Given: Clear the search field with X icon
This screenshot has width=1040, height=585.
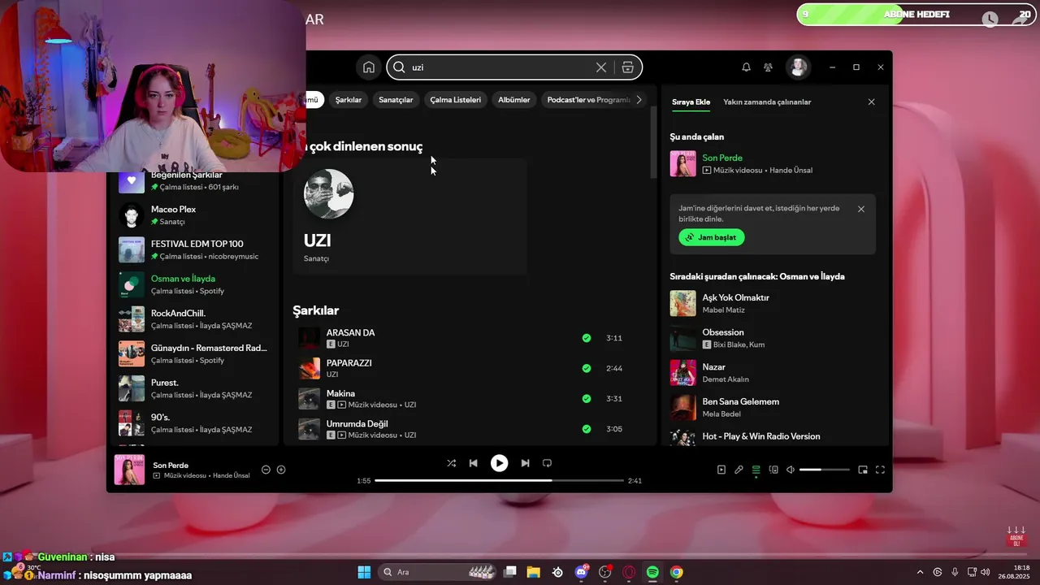Looking at the screenshot, I should coord(601,67).
